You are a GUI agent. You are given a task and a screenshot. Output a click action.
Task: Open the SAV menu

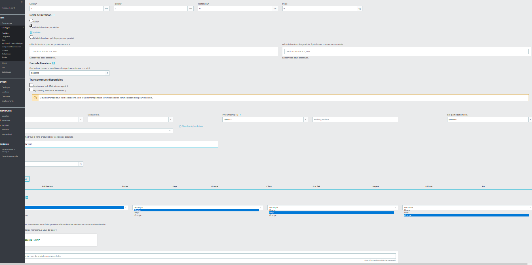pos(3,68)
